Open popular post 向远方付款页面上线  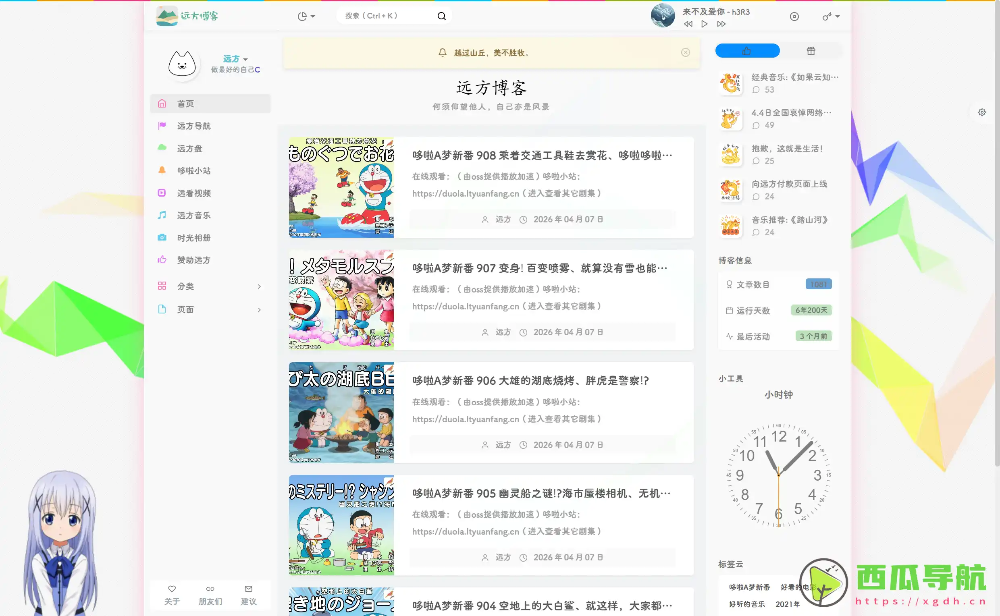click(x=789, y=184)
